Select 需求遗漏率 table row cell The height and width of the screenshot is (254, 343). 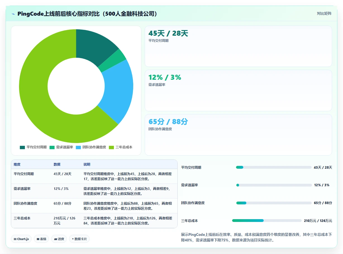(x=22, y=189)
